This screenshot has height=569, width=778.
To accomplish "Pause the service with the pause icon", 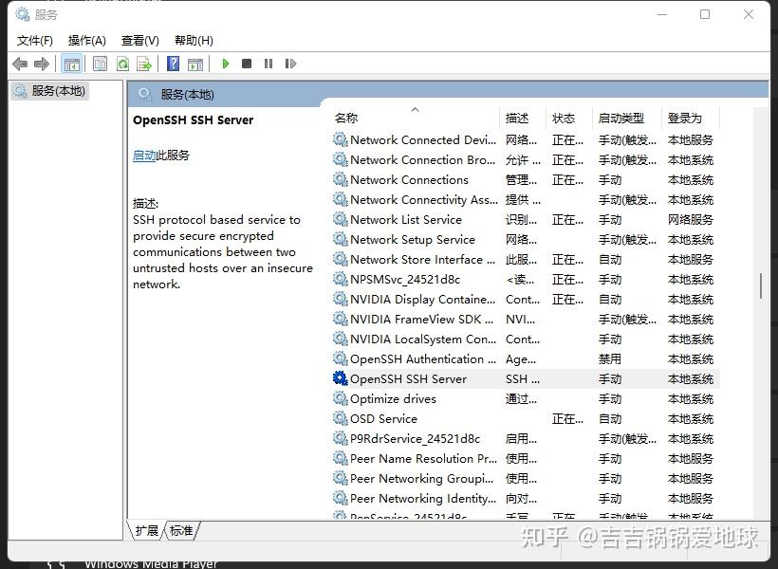I will coord(269,64).
